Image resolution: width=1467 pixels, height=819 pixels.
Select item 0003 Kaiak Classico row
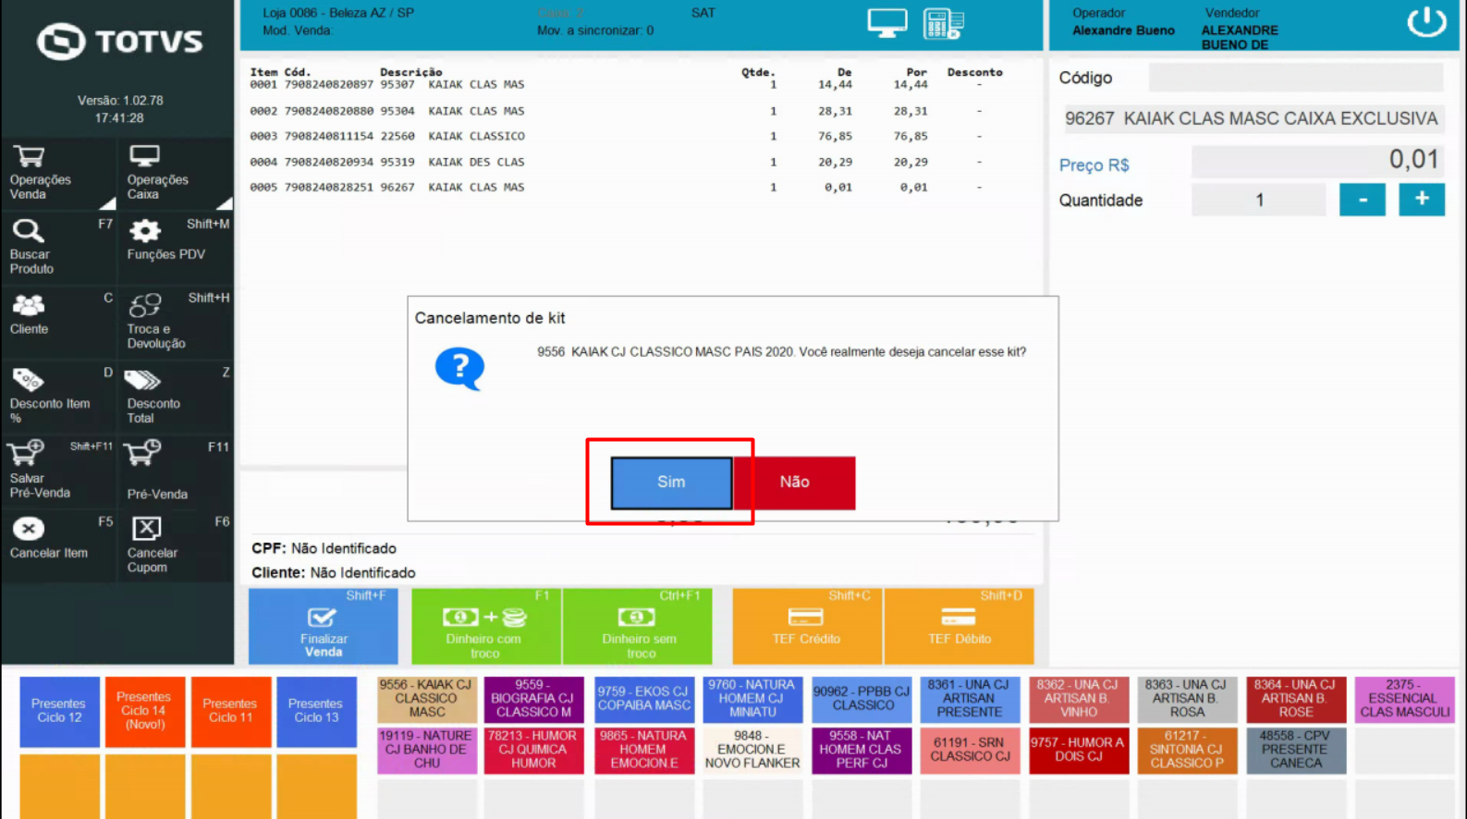tap(626, 136)
